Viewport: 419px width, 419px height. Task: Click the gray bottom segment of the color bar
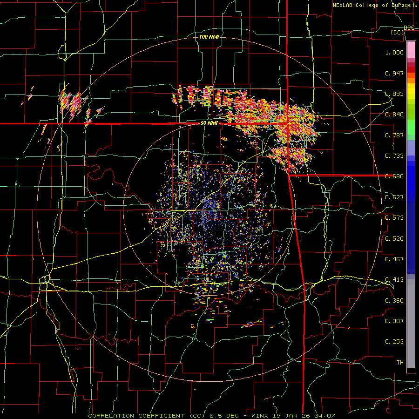(x=411, y=324)
